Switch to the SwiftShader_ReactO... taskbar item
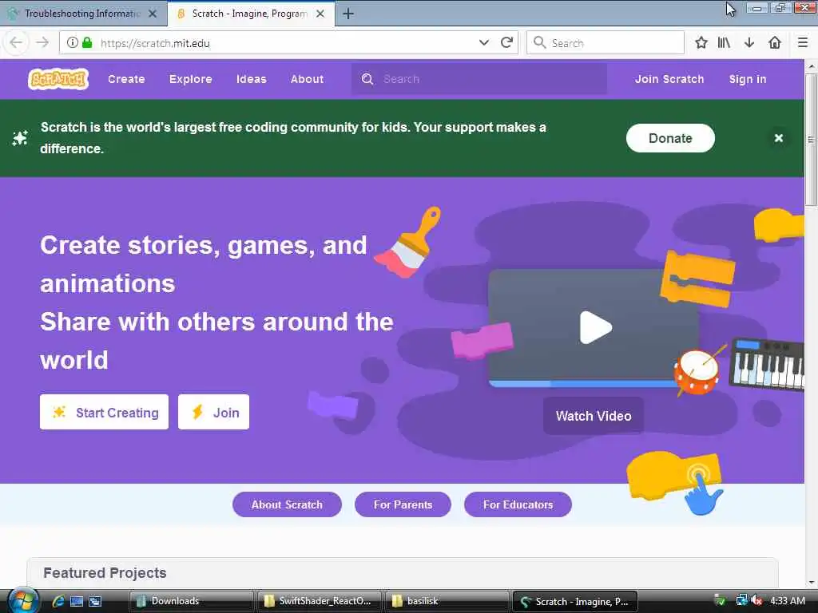 point(320,601)
